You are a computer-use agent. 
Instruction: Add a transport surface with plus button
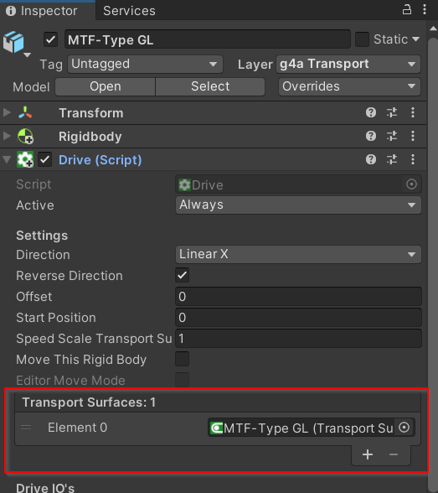pyautogui.click(x=368, y=454)
